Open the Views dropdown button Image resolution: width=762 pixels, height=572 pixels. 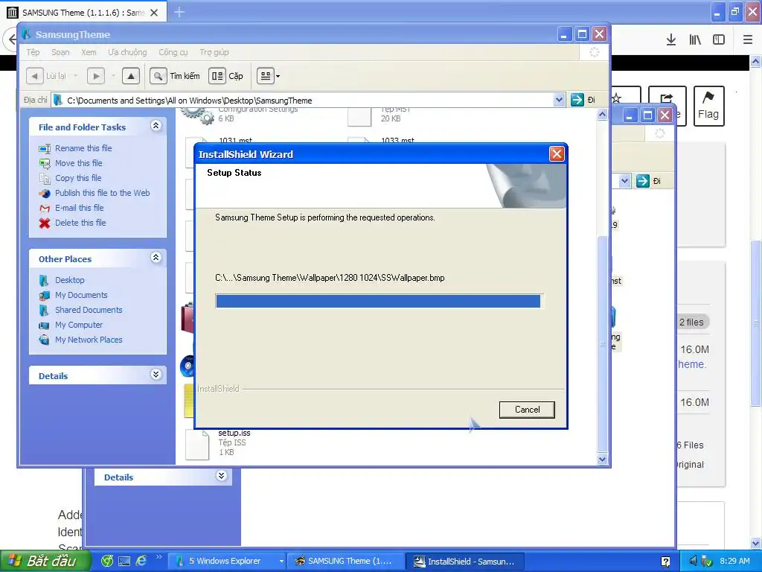pyautogui.click(x=268, y=76)
